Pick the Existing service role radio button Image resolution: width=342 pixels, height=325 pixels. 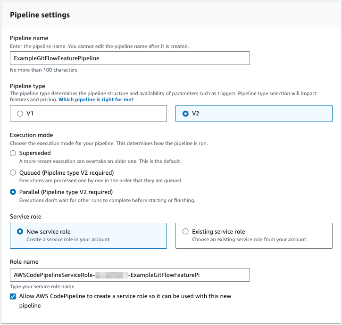185,231
